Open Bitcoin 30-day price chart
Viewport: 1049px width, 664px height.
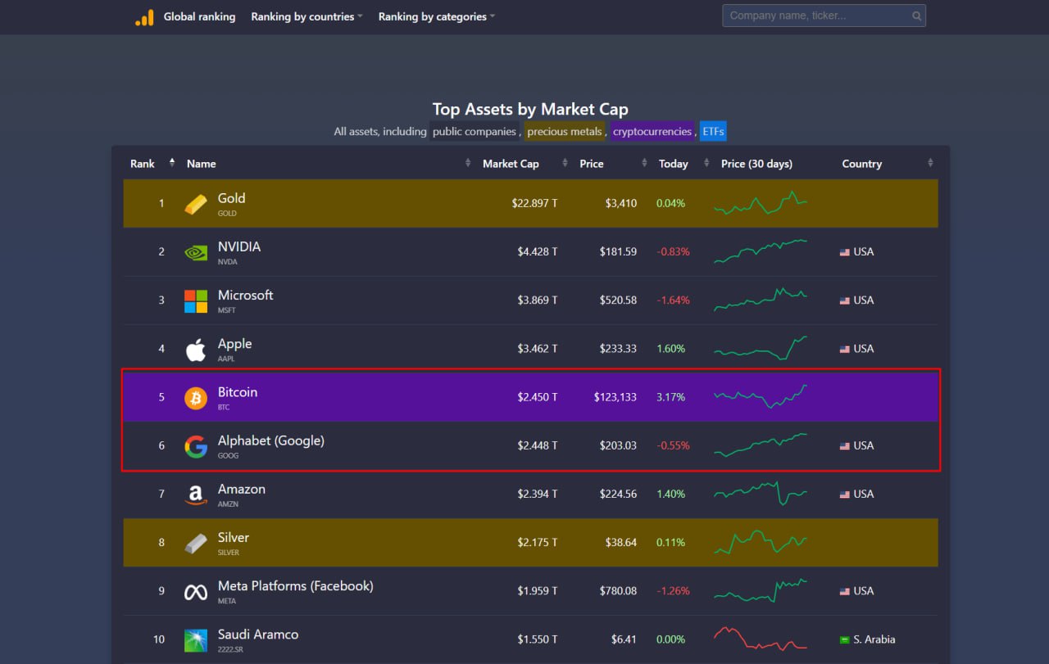tap(761, 396)
